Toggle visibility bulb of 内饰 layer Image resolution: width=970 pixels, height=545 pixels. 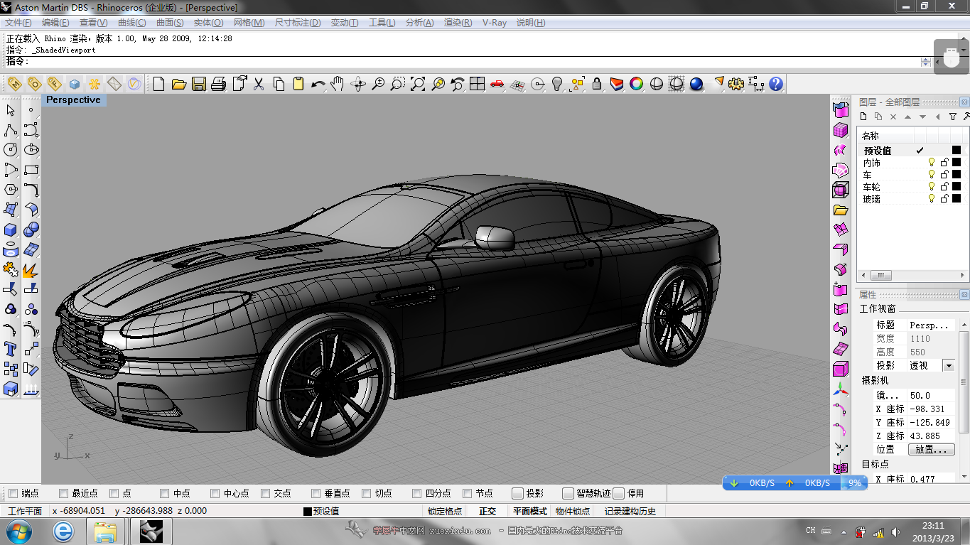[x=932, y=163]
